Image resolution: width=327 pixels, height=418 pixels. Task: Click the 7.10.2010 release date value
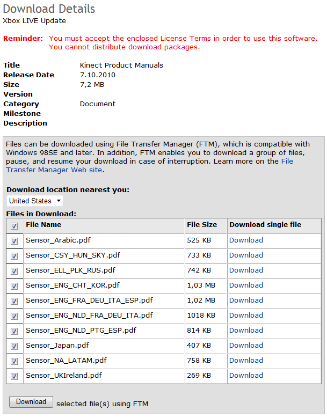coord(98,75)
